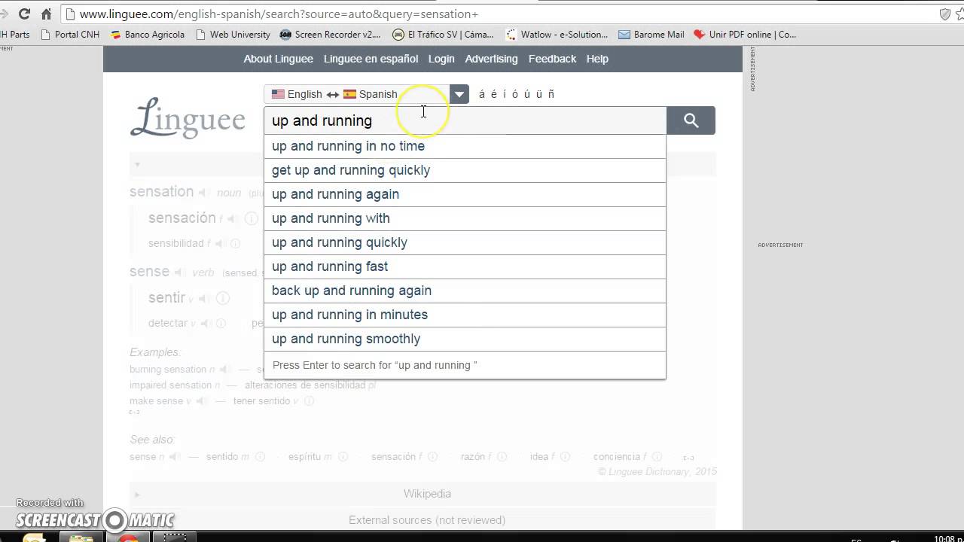Insert the ñ special character
This screenshot has width=964, height=542.
pyautogui.click(x=551, y=94)
